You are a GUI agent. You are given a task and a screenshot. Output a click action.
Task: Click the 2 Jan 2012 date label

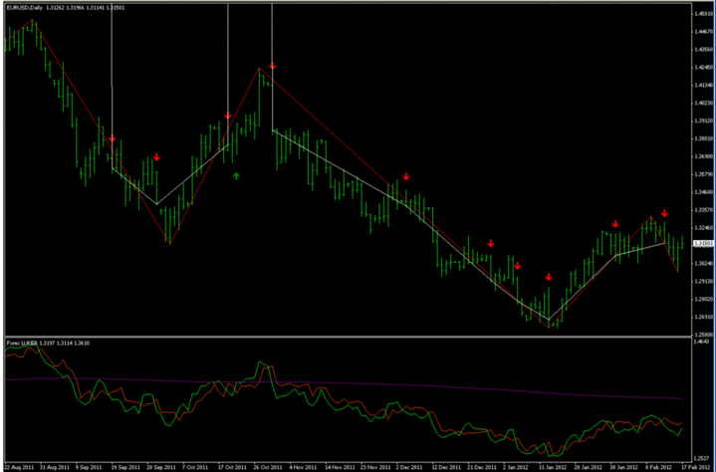(517, 467)
